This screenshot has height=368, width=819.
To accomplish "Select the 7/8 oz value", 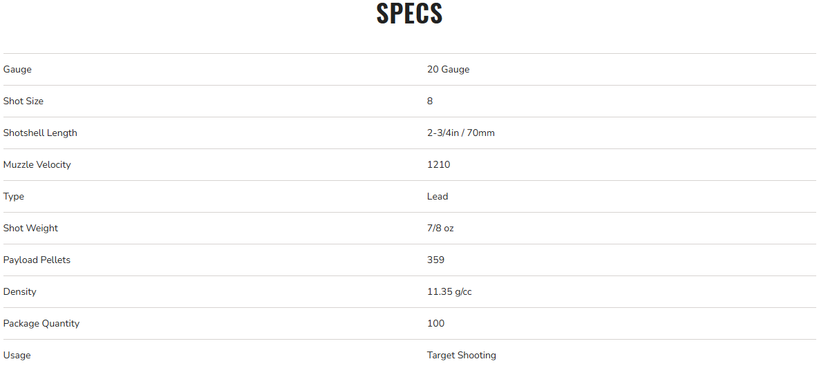I will [440, 228].
